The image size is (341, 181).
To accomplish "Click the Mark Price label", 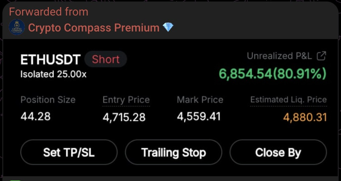I will [200, 100].
